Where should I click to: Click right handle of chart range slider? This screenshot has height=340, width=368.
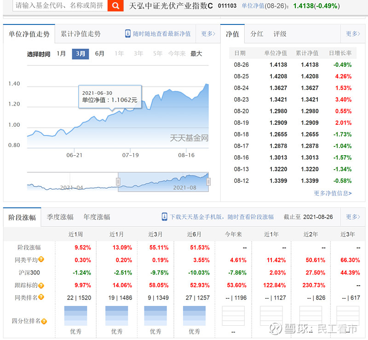[208, 182]
